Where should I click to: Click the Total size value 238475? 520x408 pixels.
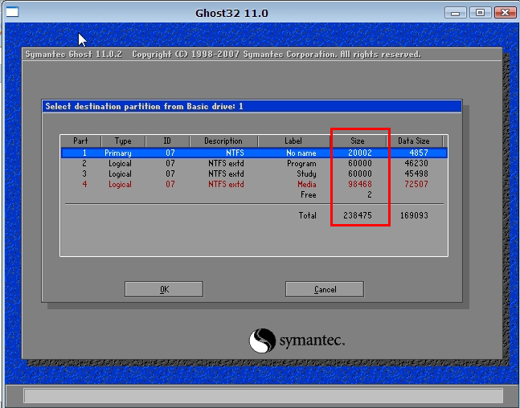pos(357,215)
